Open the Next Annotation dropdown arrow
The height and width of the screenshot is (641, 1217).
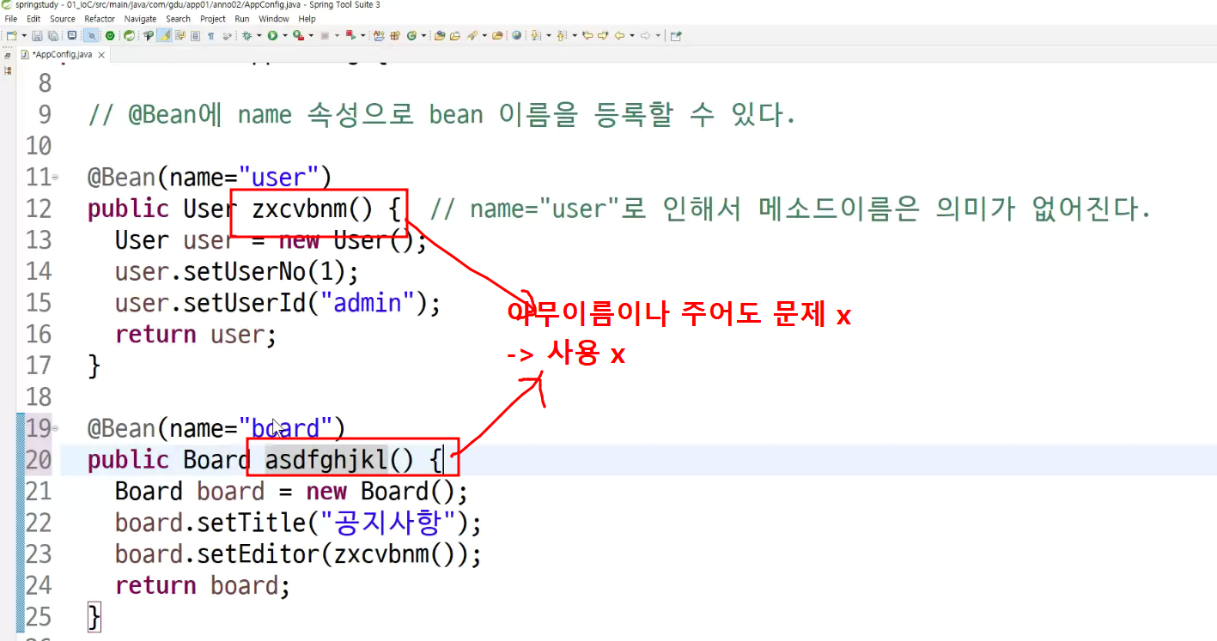pyautogui.click(x=547, y=35)
